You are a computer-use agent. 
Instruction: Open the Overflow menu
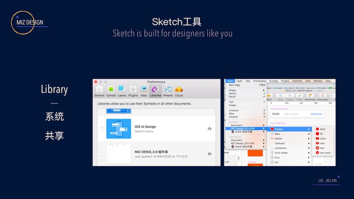(x=297, y=81)
